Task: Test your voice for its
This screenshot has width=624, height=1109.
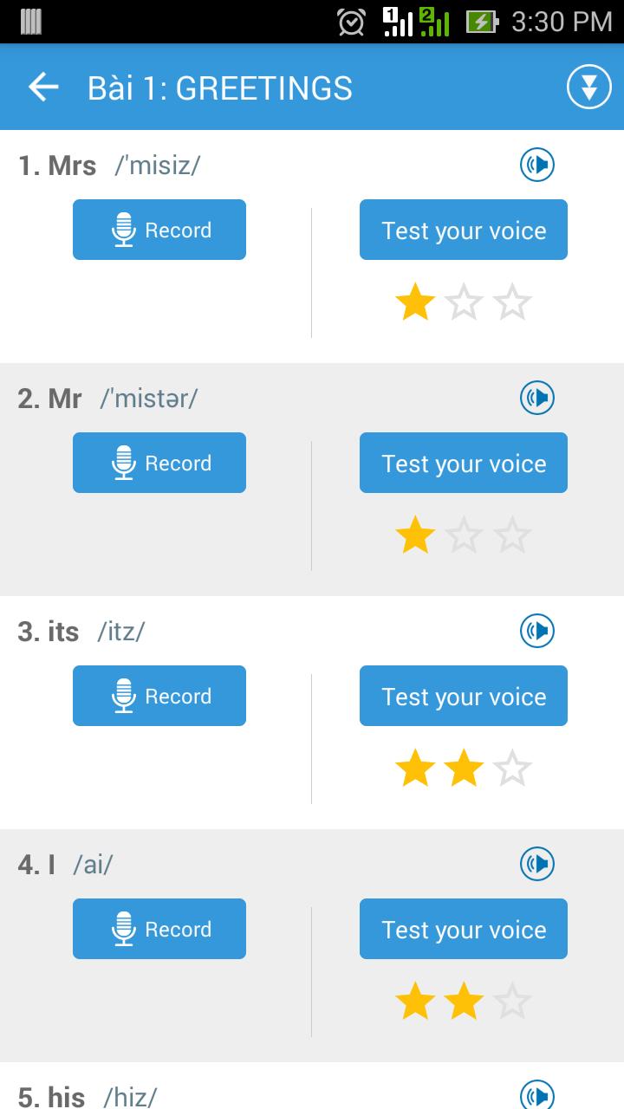Action: tap(464, 696)
